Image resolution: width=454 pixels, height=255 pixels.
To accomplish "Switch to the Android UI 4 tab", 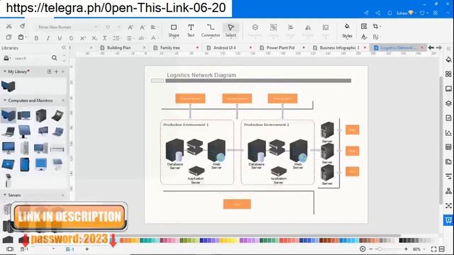I will tap(225, 47).
